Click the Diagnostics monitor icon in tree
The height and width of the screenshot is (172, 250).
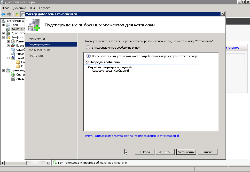click(x=8, y=33)
